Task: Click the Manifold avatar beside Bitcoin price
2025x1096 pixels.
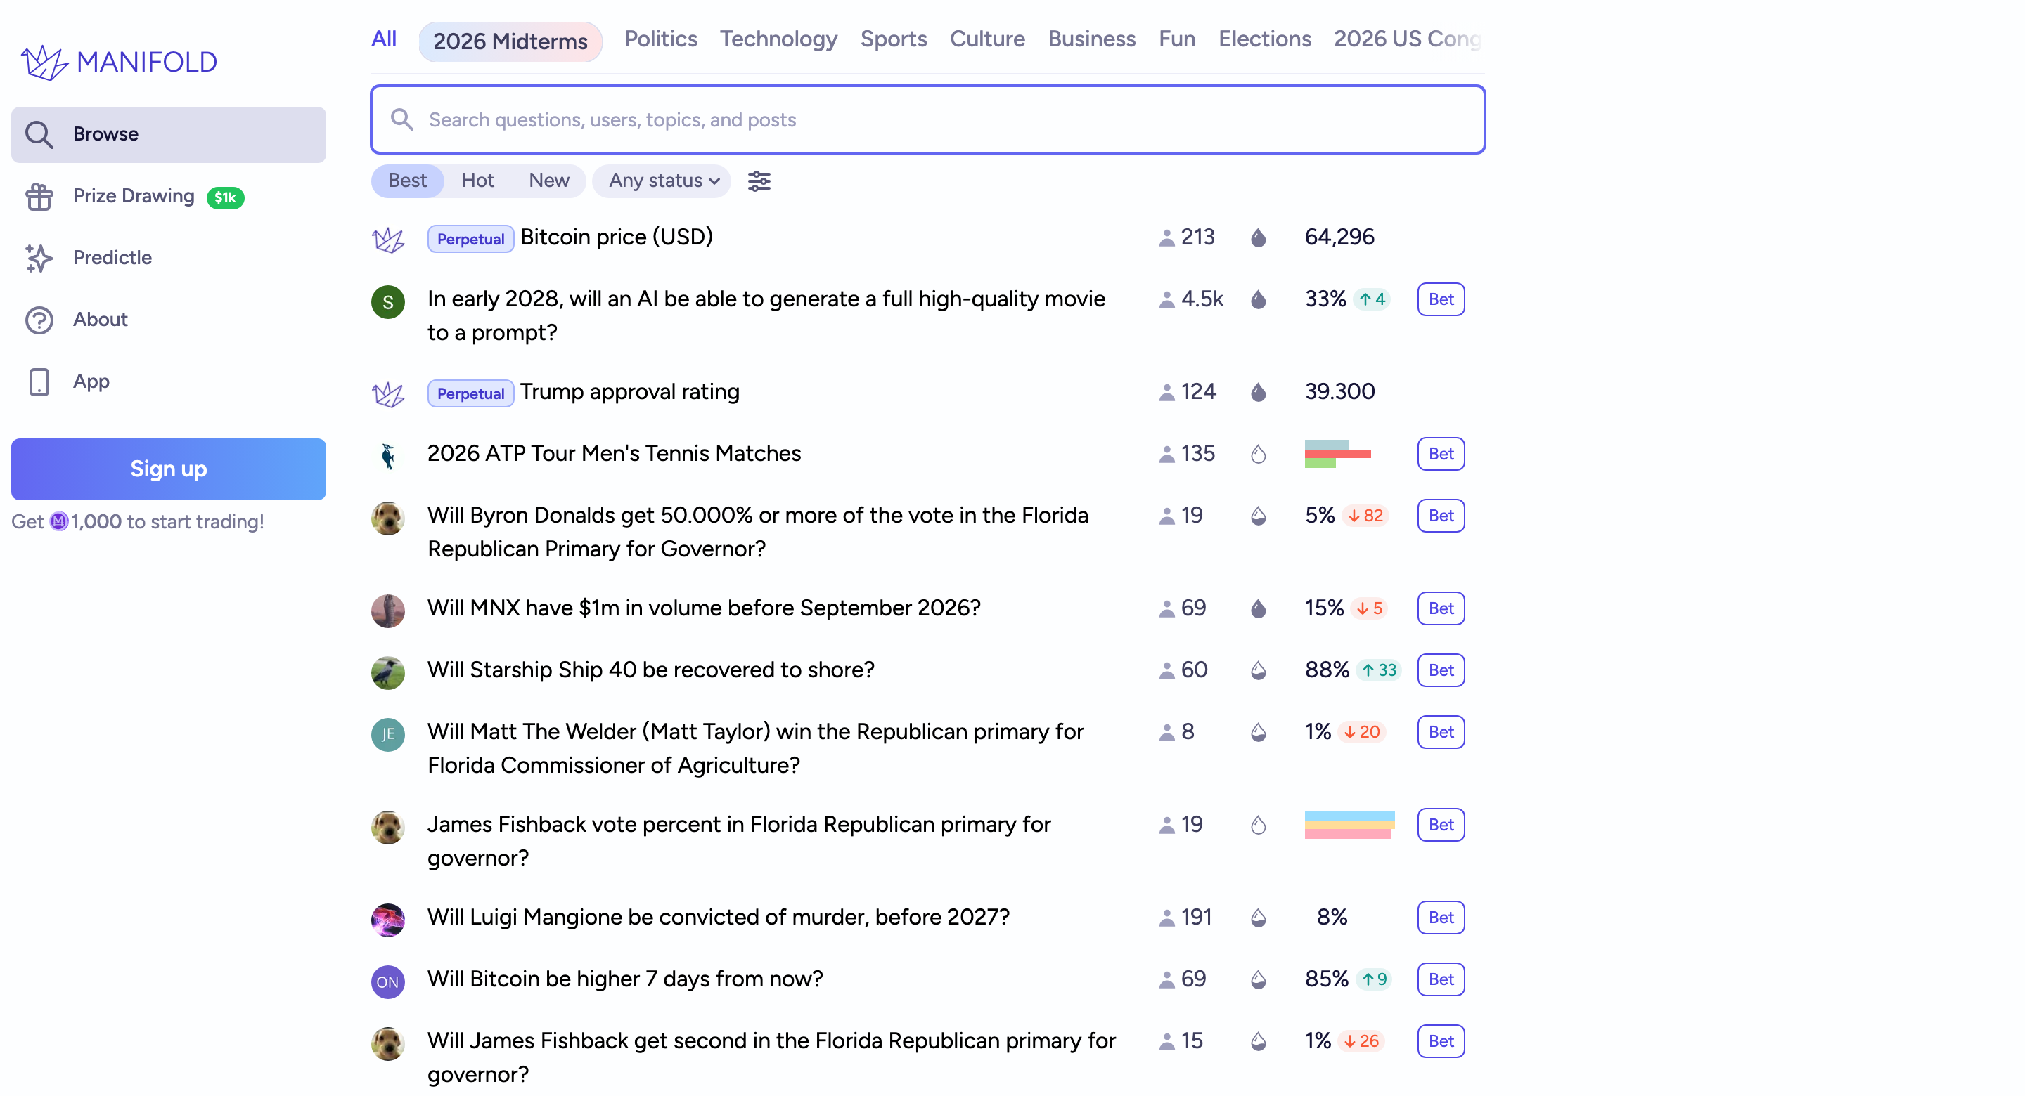Action: (387, 240)
